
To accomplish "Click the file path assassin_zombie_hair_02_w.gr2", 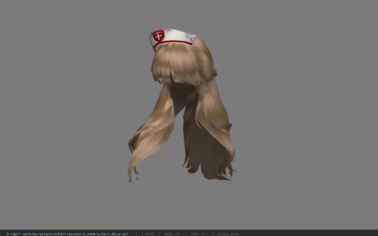I will [x=67, y=234].
